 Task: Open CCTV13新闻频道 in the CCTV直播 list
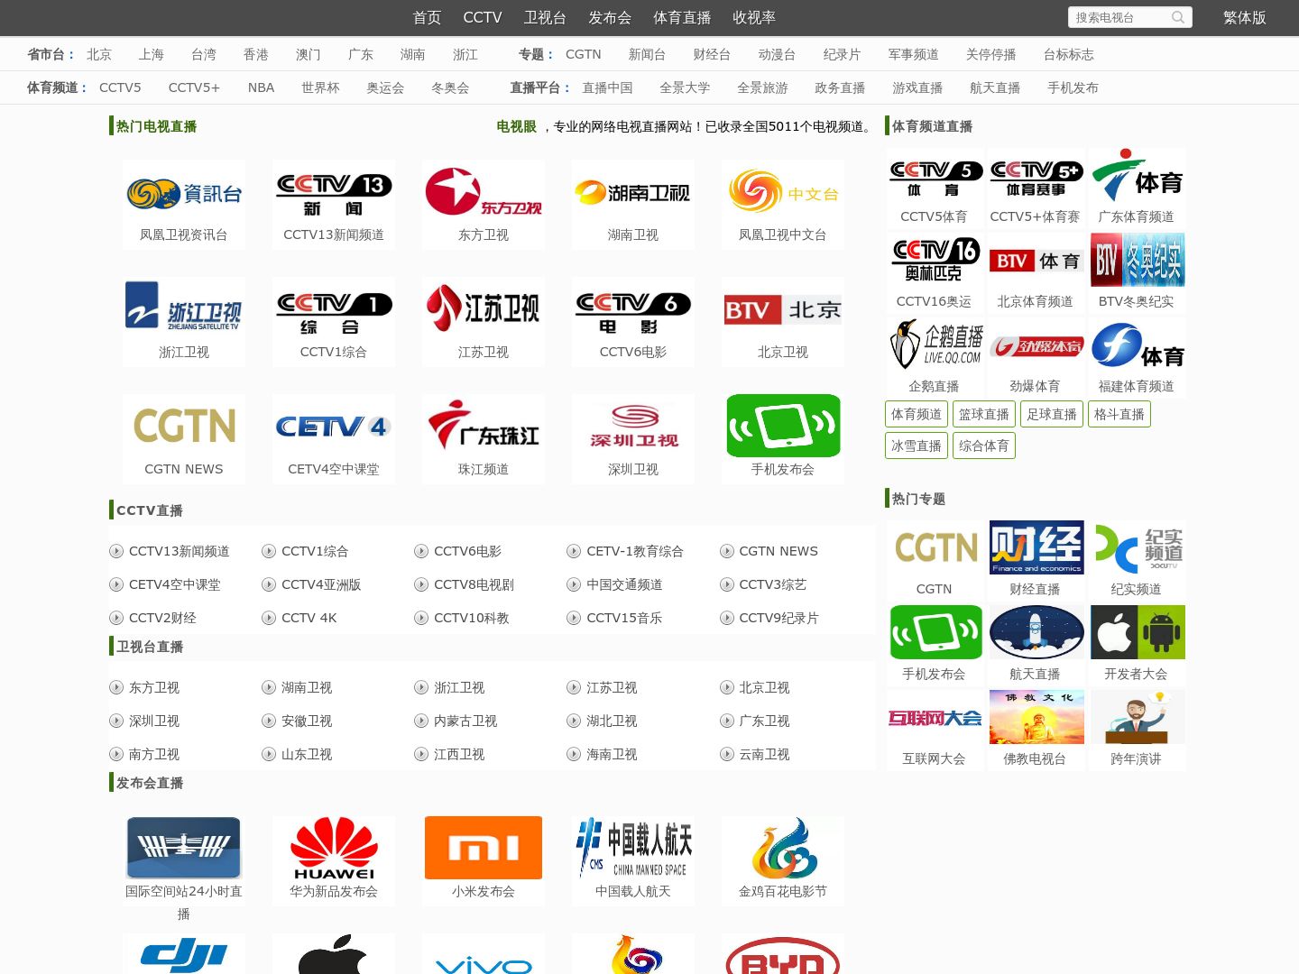point(179,551)
